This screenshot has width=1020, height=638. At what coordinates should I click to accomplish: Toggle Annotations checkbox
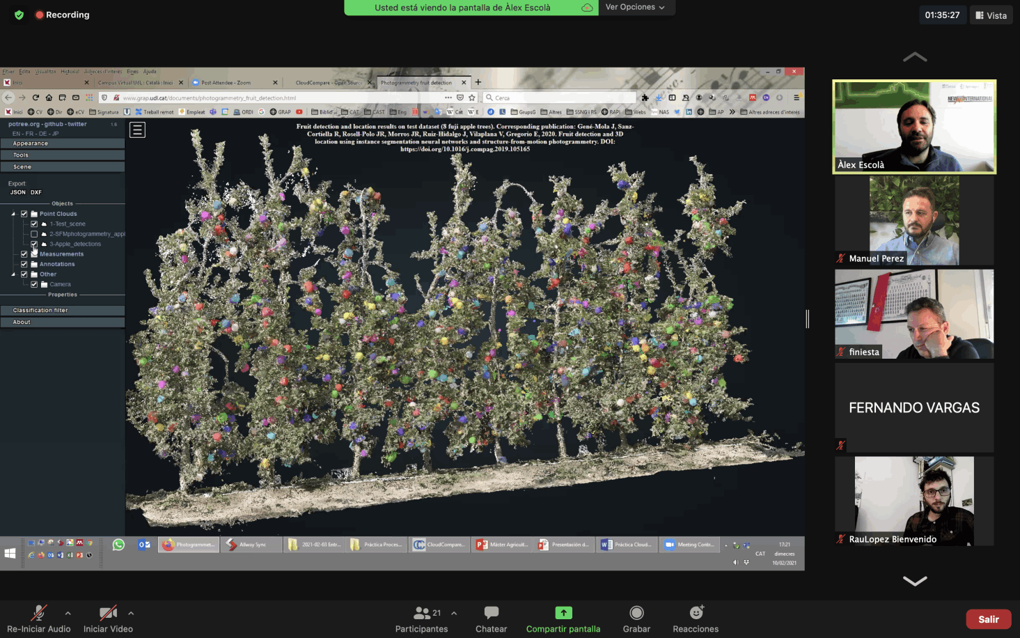click(x=24, y=264)
